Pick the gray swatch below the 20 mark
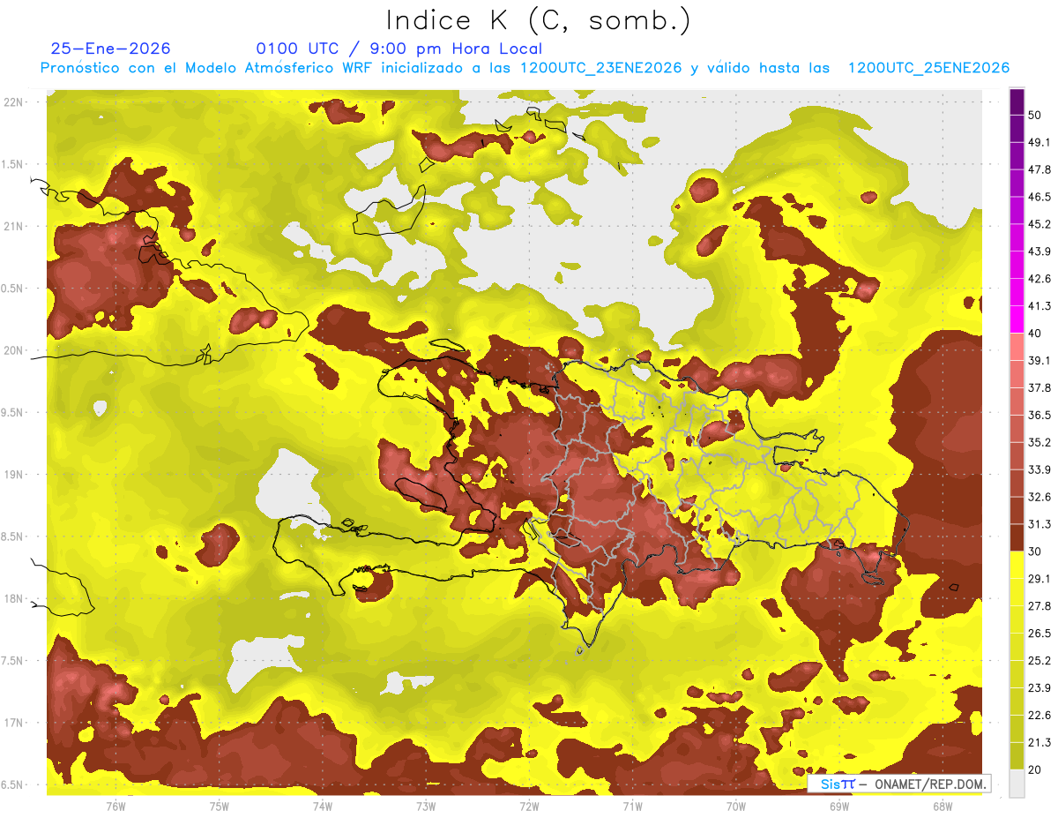This screenshot has width=1058, height=818. tap(1017, 784)
